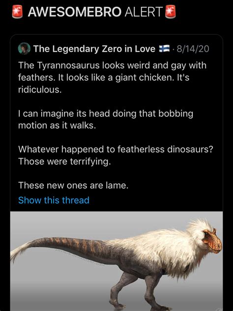
Task: Click the Finland flag emoji in username
Action: tap(165, 49)
